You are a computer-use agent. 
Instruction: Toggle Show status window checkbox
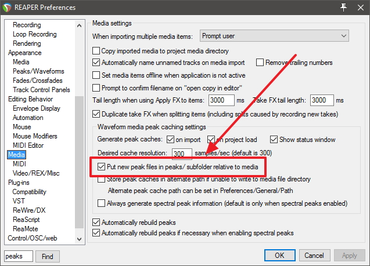pyautogui.click(x=274, y=139)
